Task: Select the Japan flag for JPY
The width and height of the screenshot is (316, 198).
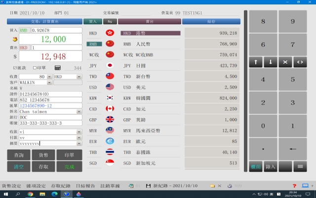Action: coord(110,65)
